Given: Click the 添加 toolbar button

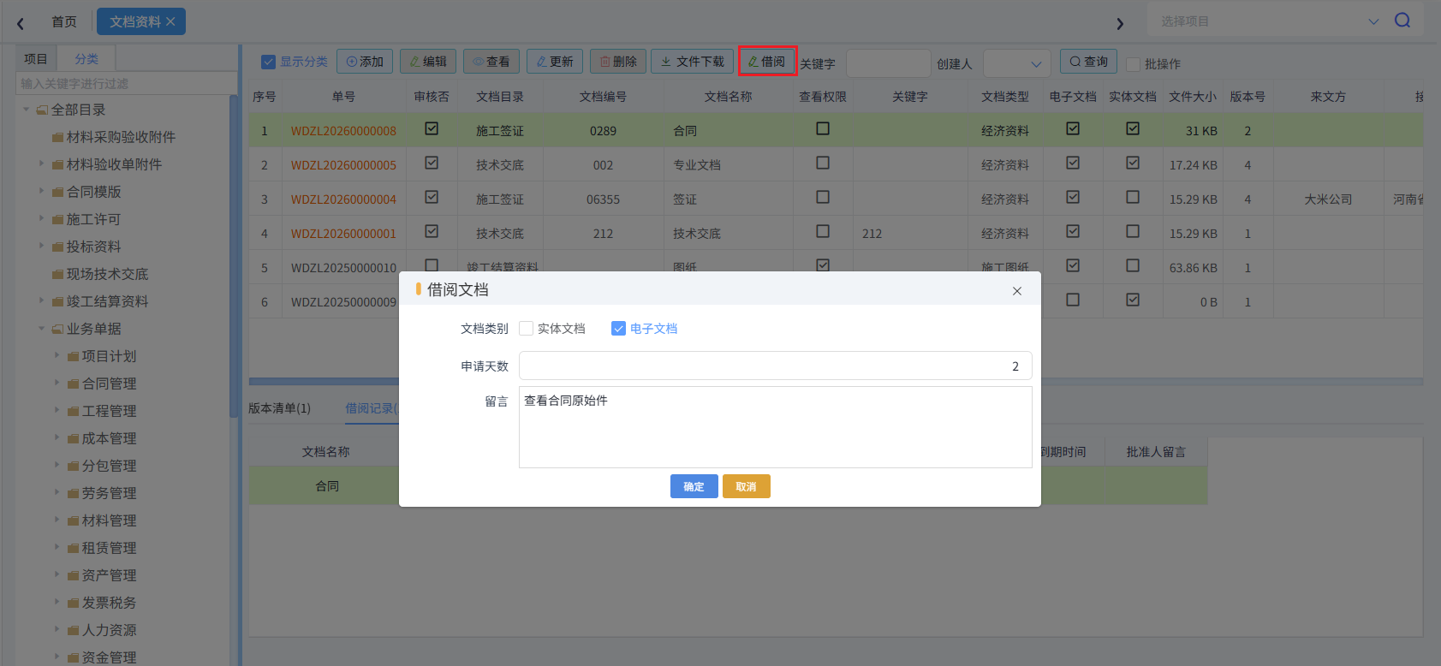Looking at the screenshot, I should tap(365, 62).
